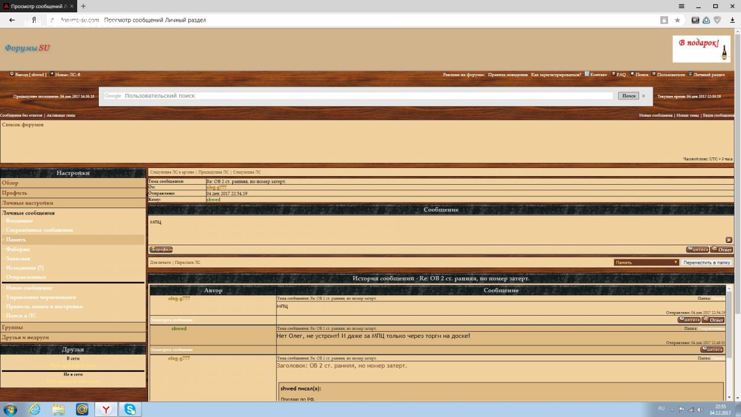Follow the FAQ link in top navigation

pos(621,74)
